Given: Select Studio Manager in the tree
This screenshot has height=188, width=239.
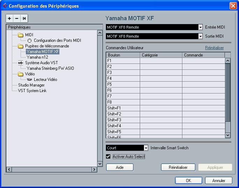Looking at the screenshot, I should tap(31, 85).
